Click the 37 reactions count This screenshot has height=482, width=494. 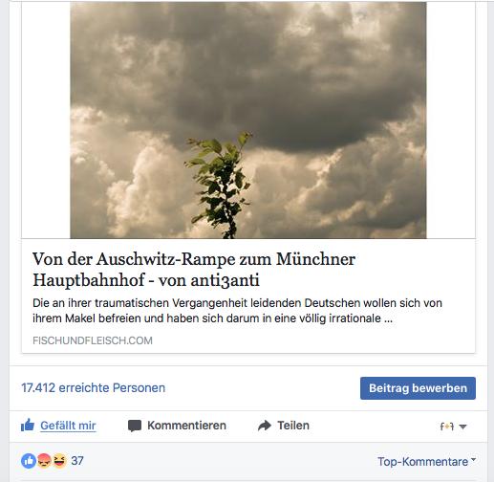(77, 461)
